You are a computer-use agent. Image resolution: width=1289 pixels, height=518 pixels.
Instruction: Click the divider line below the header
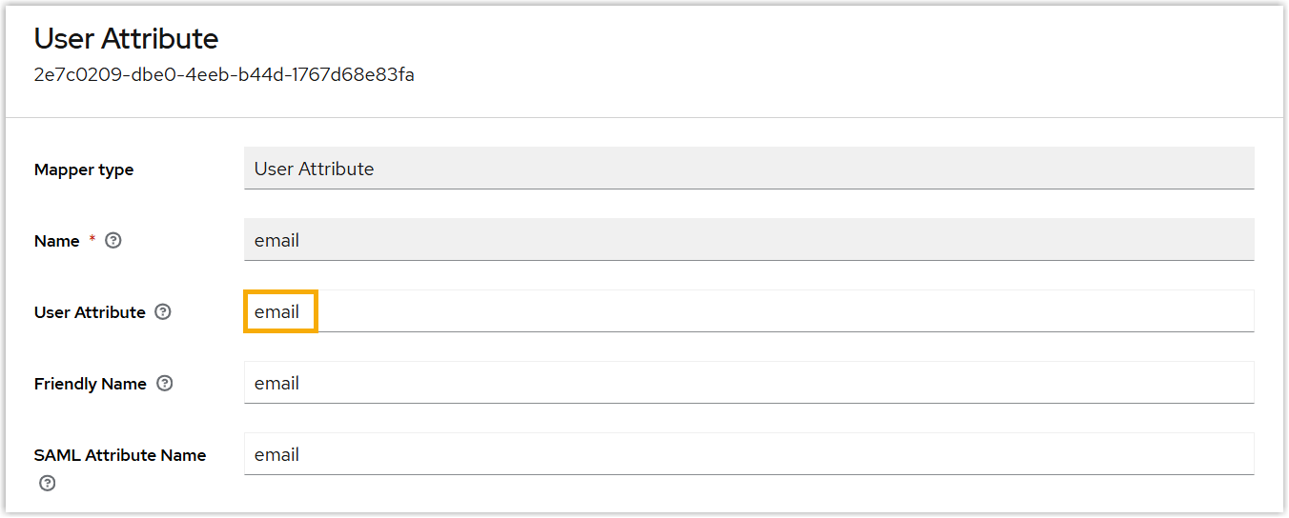click(x=644, y=118)
